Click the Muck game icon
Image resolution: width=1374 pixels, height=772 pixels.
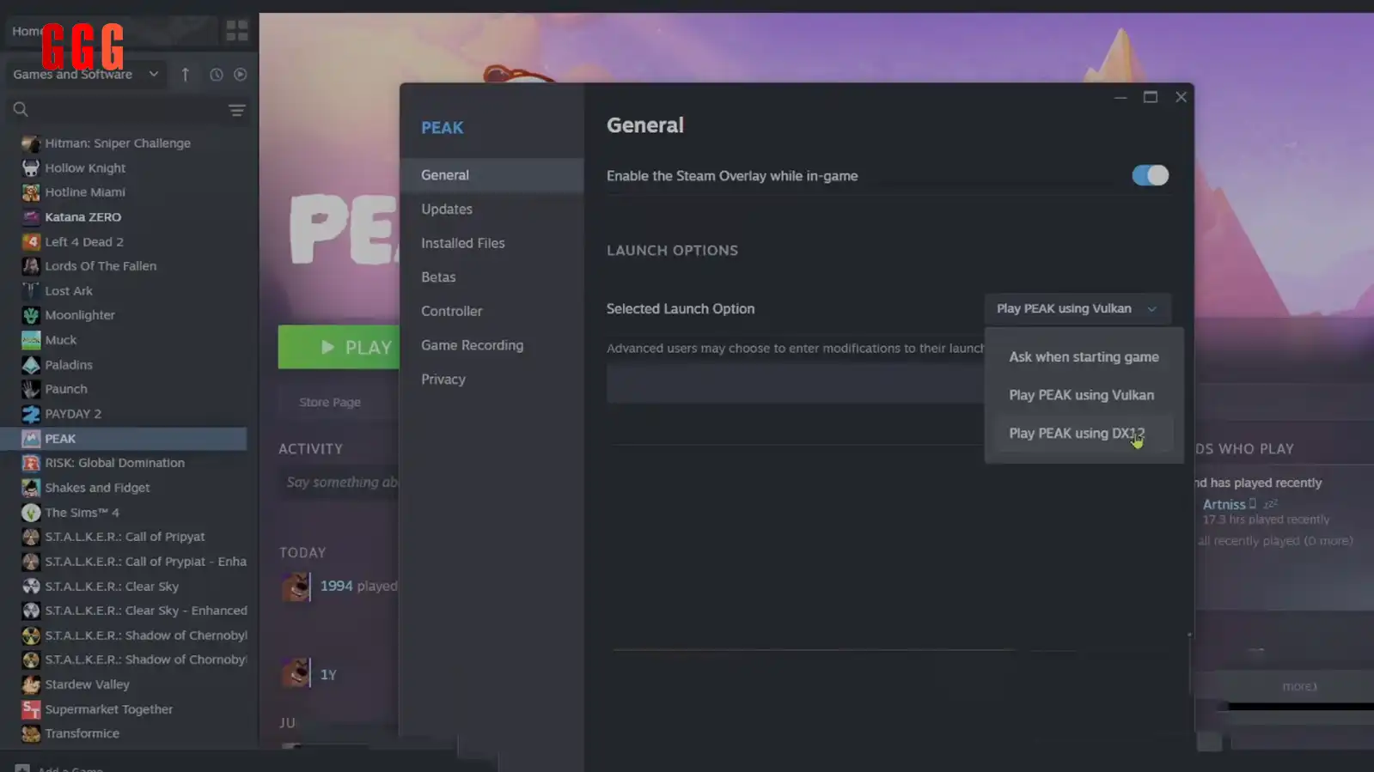(31, 340)
